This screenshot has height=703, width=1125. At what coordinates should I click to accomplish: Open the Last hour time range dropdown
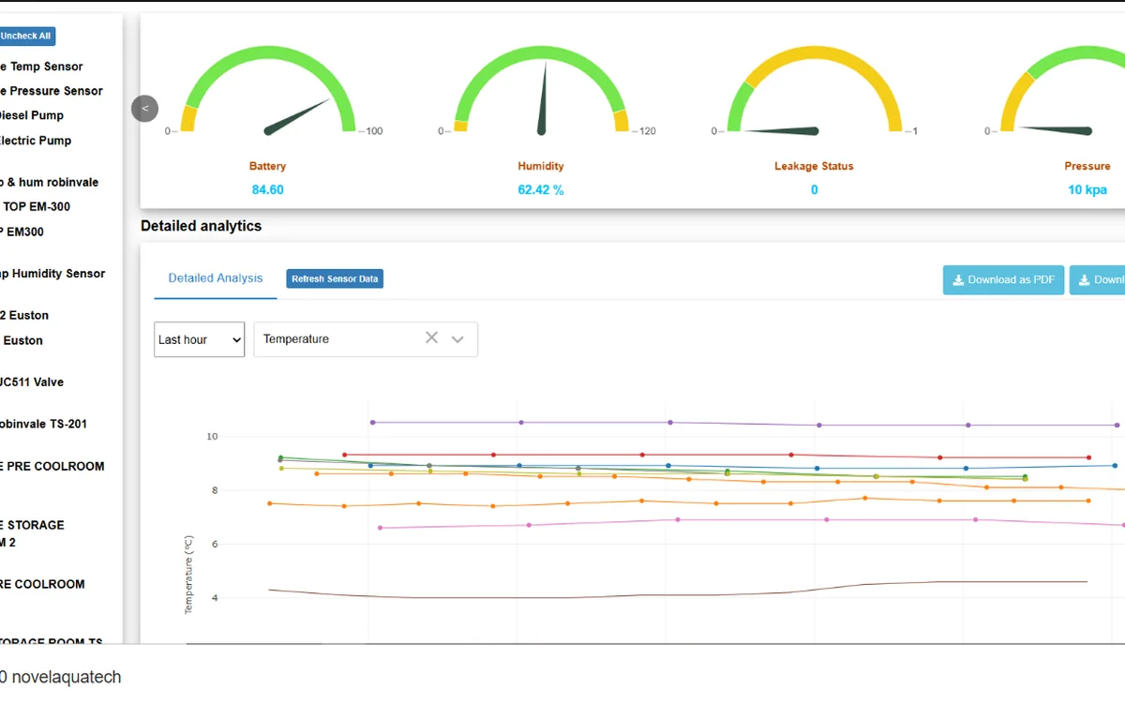(199, 339)
